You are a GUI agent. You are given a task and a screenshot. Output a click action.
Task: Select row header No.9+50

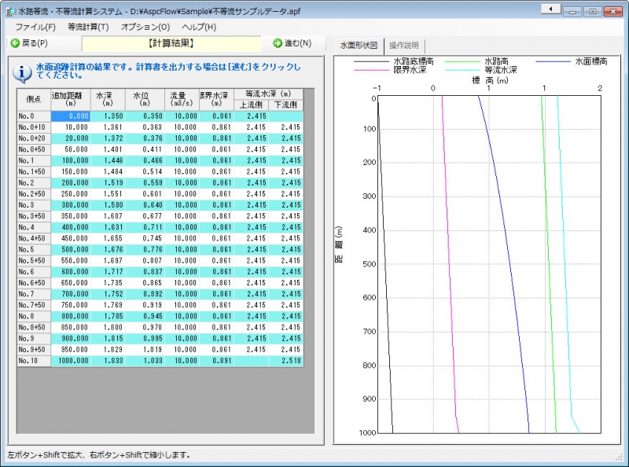point(34,349)
